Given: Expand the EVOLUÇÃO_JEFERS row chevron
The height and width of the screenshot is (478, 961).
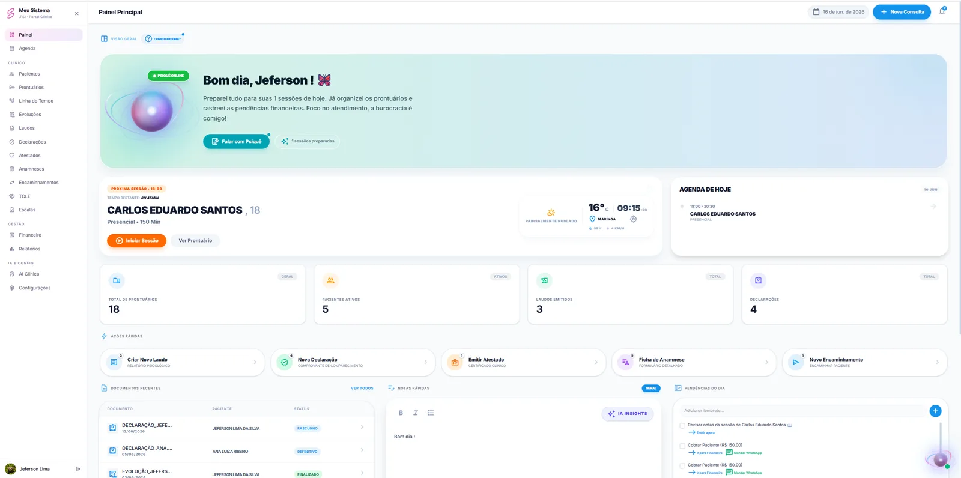Looking at the screenshot, I should click(x=362, y=473).
